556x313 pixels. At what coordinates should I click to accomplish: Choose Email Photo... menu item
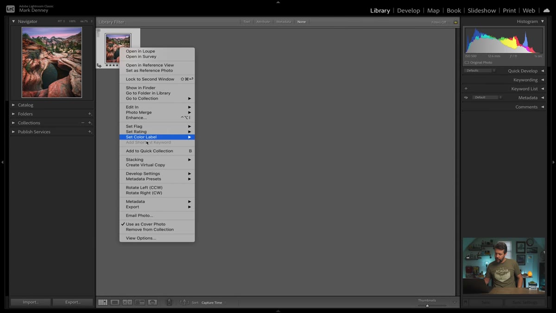[157, 215]
